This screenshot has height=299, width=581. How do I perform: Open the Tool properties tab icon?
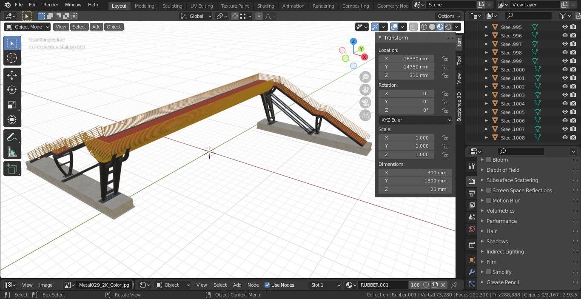[471, 166]
